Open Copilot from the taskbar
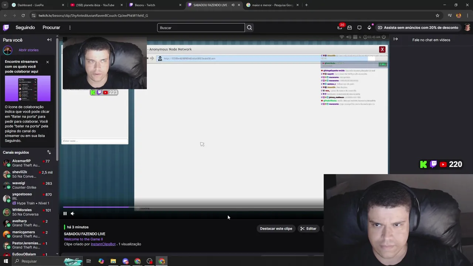Viewport: 473px width, 266px height. coord(101,261)
